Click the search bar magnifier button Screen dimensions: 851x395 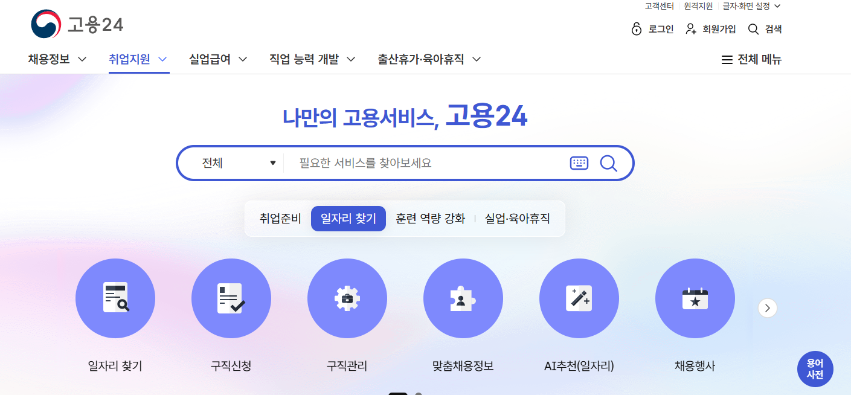pos(608,163)
